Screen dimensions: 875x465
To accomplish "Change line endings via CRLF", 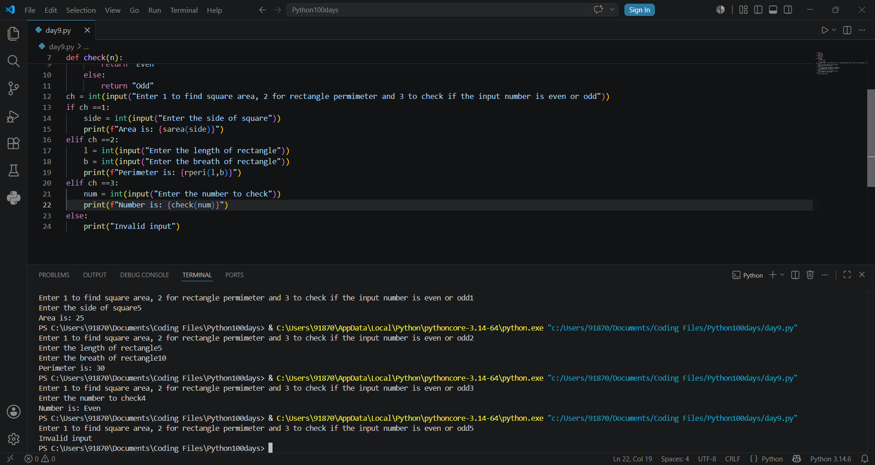I will (732, 459).
